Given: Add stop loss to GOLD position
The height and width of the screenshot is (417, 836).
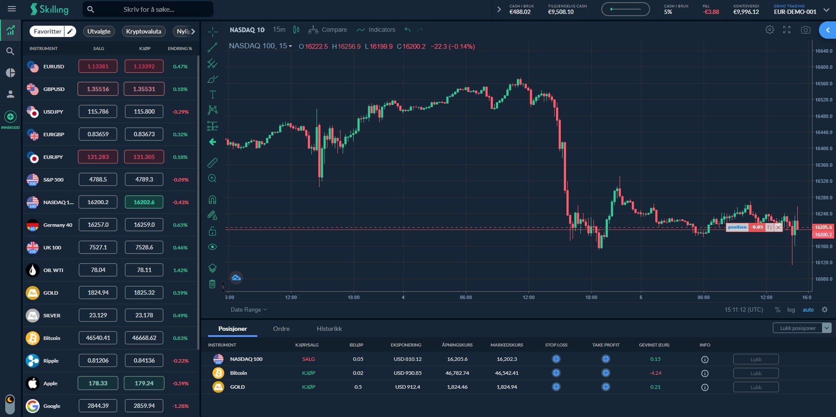Looking at the screenshot, I should point(556,387).
